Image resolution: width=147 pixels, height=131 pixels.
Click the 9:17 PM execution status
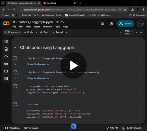[112, 128]
